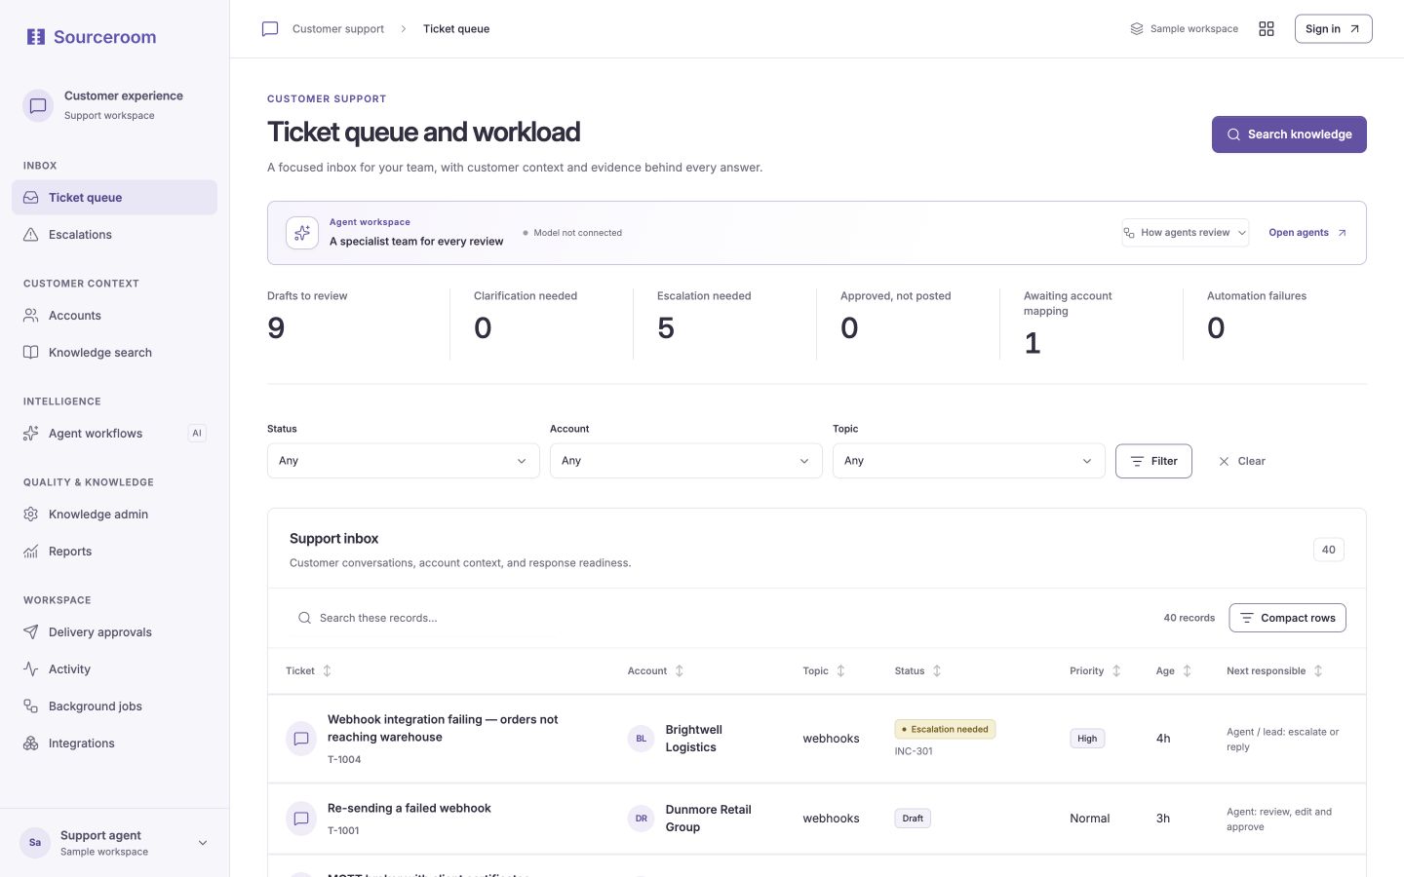Click the Ticket queue inbox icon
The image size is (1404, 877).
(x=31, y=197)
